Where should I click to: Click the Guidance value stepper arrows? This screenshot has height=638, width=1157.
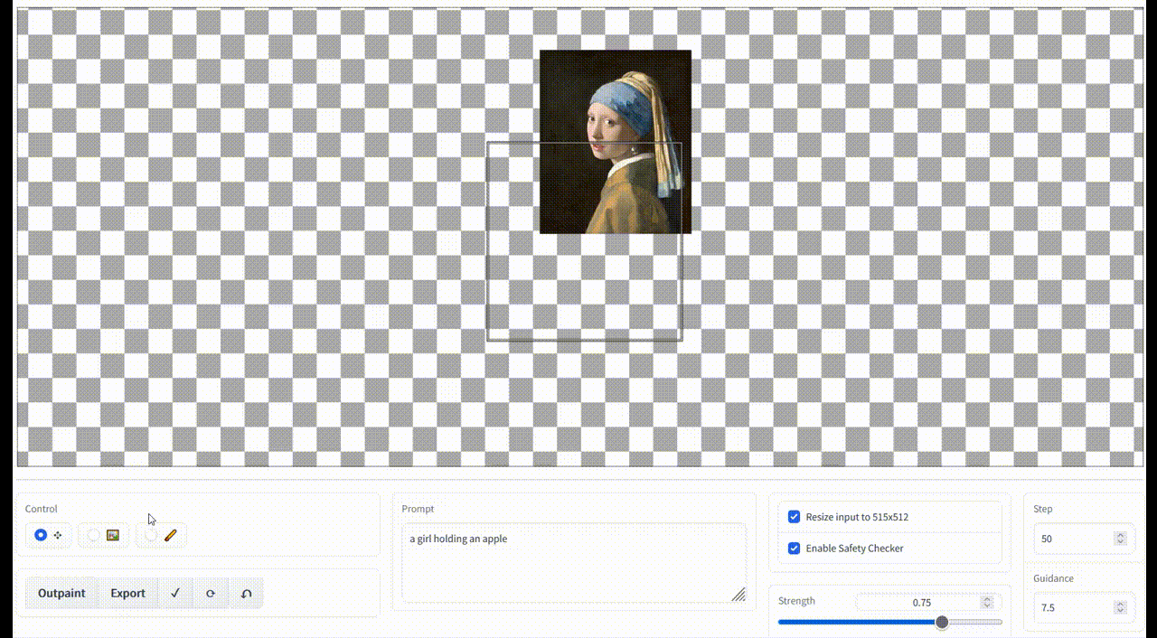tap(1120, 607)
